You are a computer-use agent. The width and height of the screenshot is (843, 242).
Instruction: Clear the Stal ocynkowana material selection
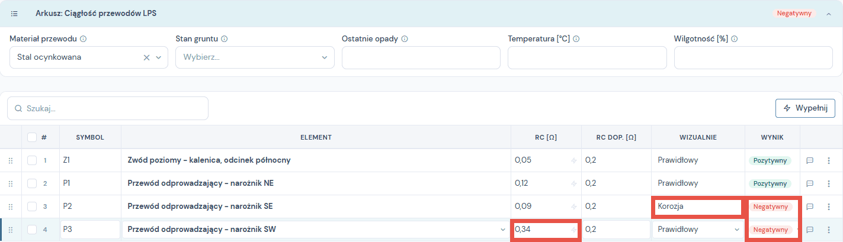(x=146, y=57)
